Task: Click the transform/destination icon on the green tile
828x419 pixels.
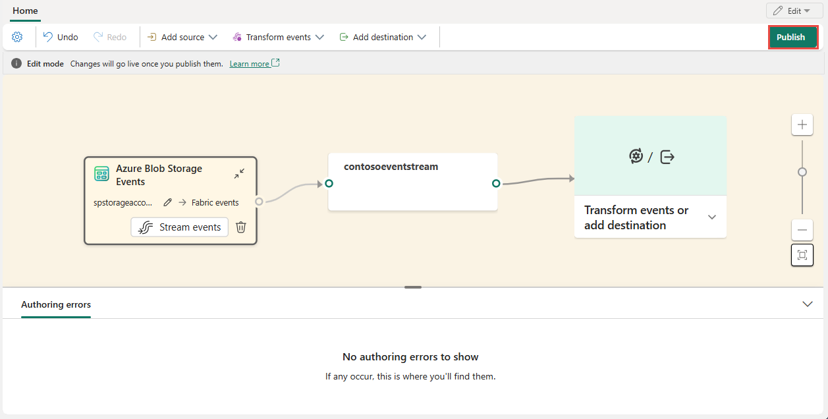Action: 651,156
